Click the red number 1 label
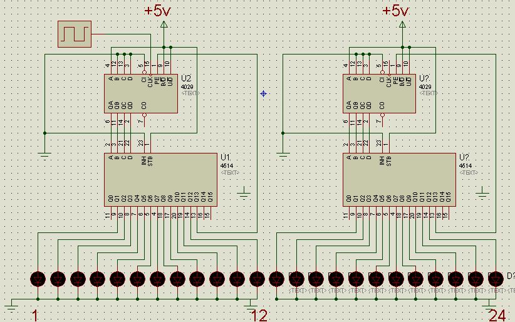Screen dimensions: 515x322 [x=35, y=316]
